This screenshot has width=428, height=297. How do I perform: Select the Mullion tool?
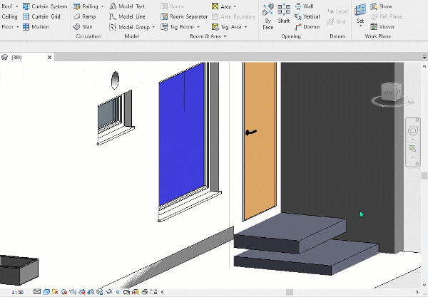pos(36,26)
